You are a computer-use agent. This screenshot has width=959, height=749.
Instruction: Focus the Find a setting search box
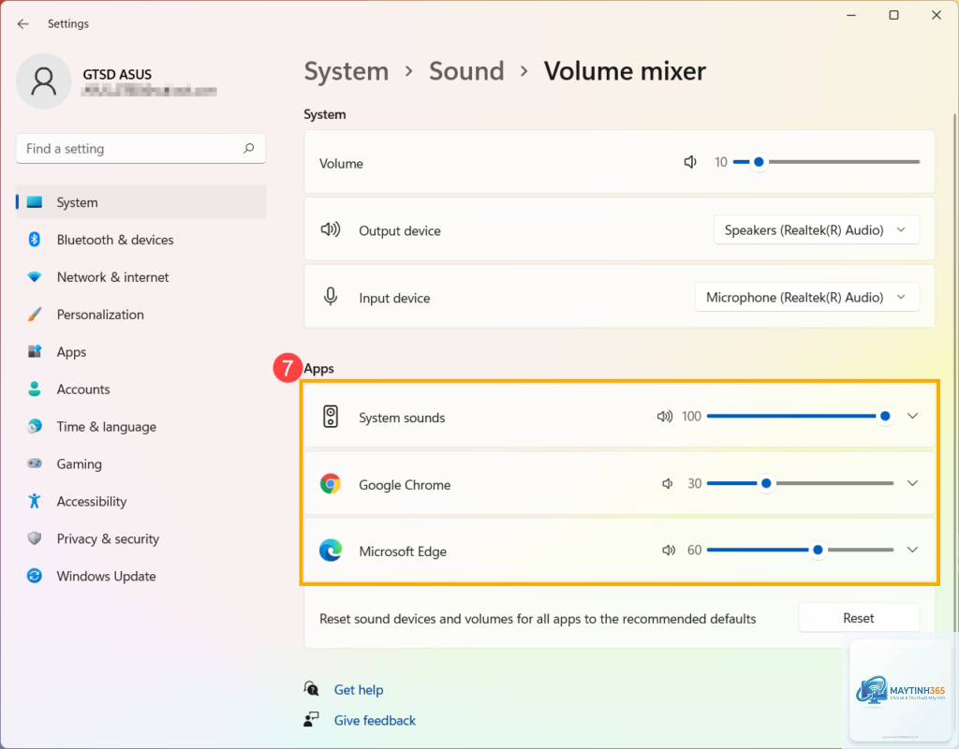tap(140, 149)
